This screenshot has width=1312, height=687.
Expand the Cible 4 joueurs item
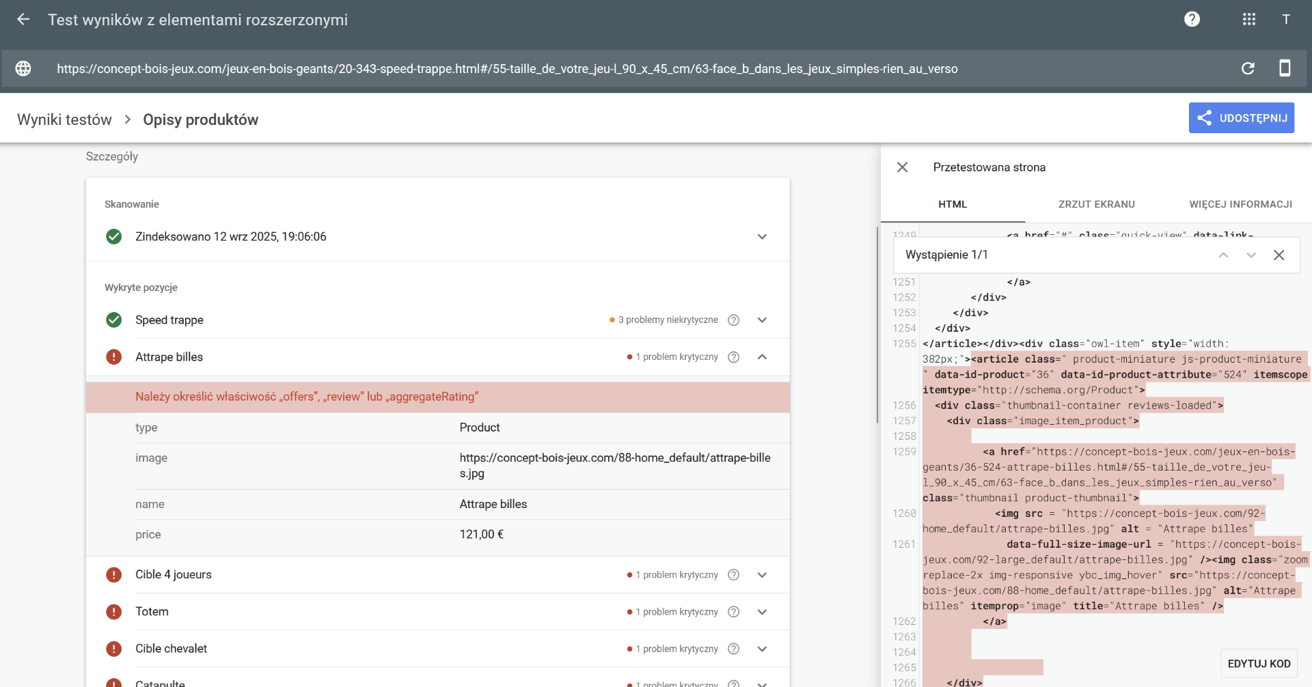coord(762,575)
